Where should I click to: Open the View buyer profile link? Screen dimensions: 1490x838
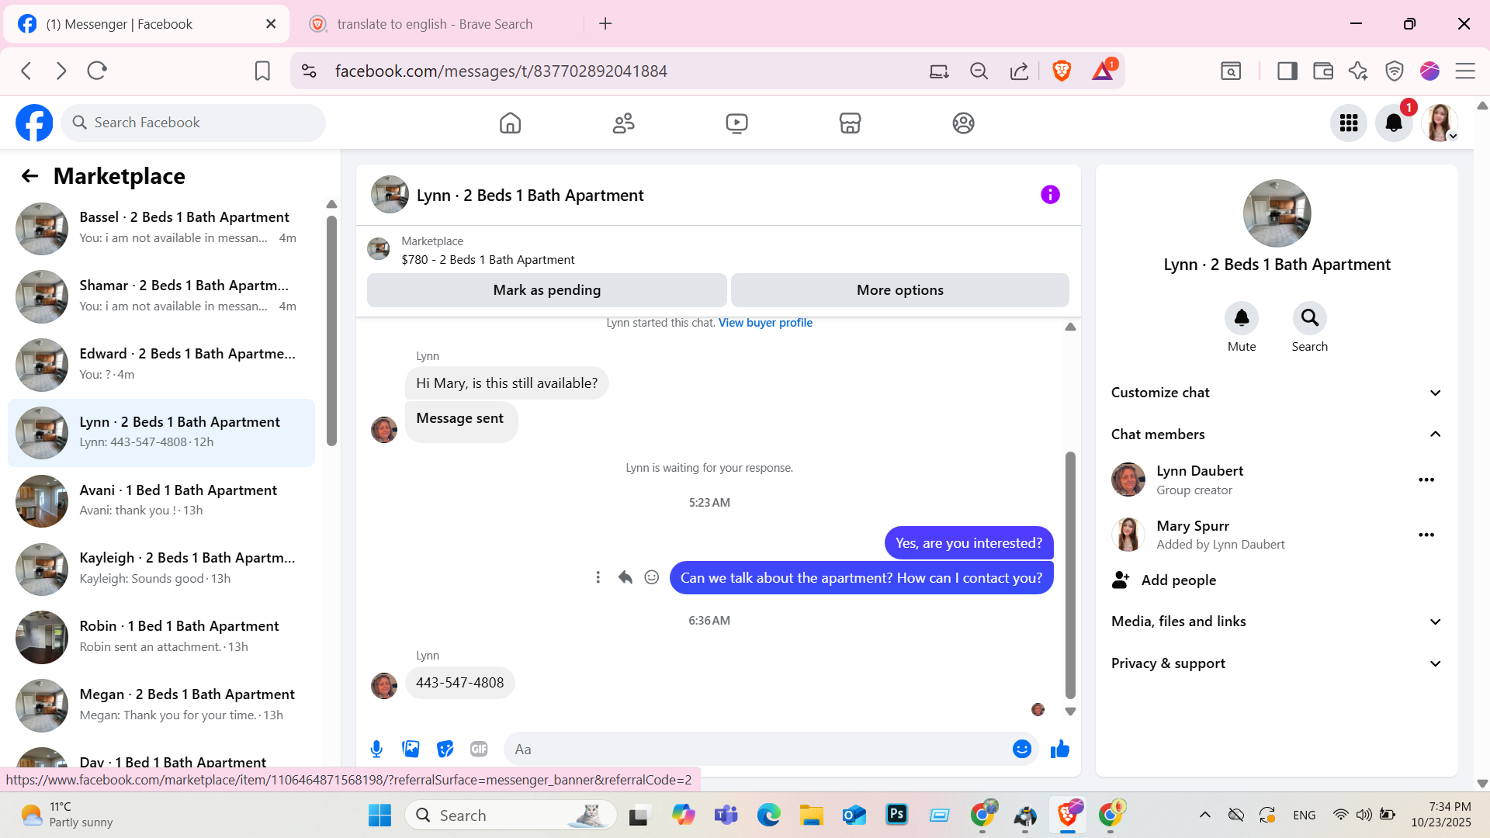[x=765, y=323]
